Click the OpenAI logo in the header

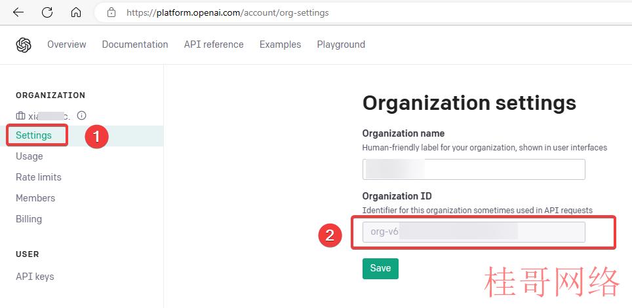tap(24, 44)
